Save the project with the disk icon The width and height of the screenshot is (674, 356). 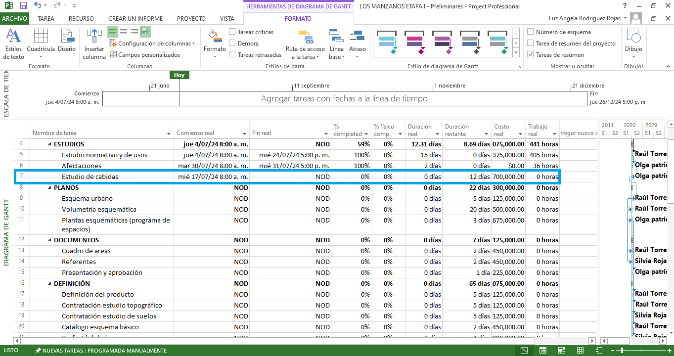tap(23, 6)
